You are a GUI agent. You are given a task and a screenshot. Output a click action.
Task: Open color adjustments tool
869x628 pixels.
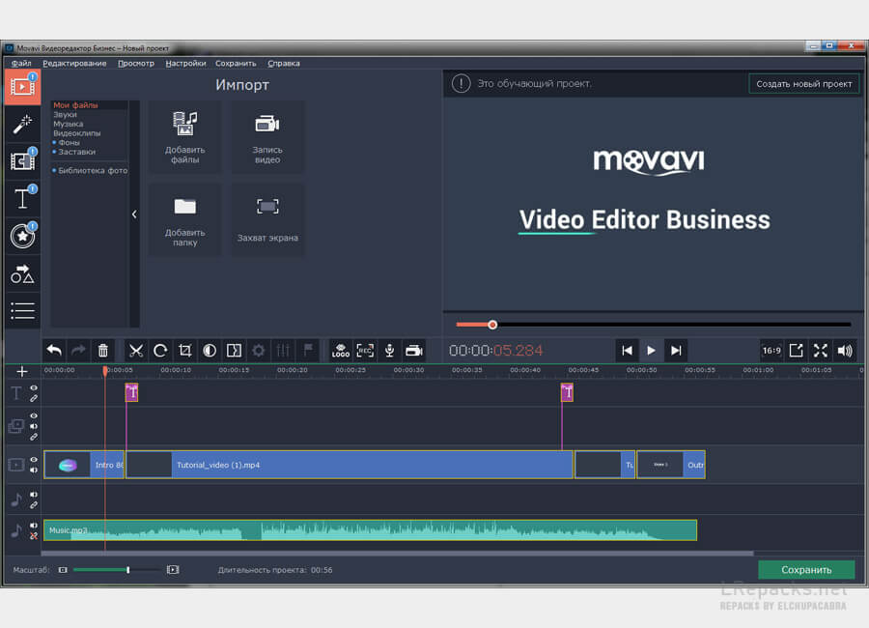(x=210, y=350)
